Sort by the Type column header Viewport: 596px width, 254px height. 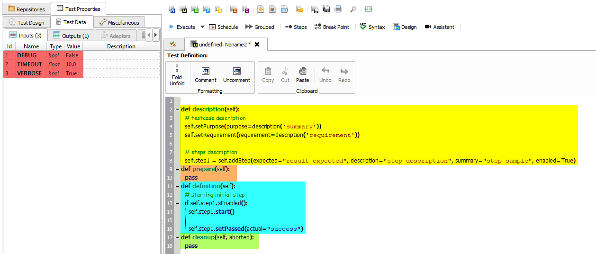point(56,46)
